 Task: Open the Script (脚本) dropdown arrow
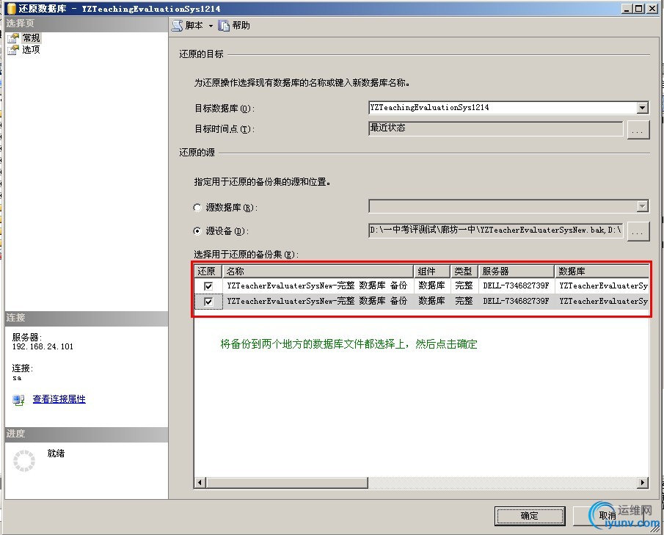(211, 26)
